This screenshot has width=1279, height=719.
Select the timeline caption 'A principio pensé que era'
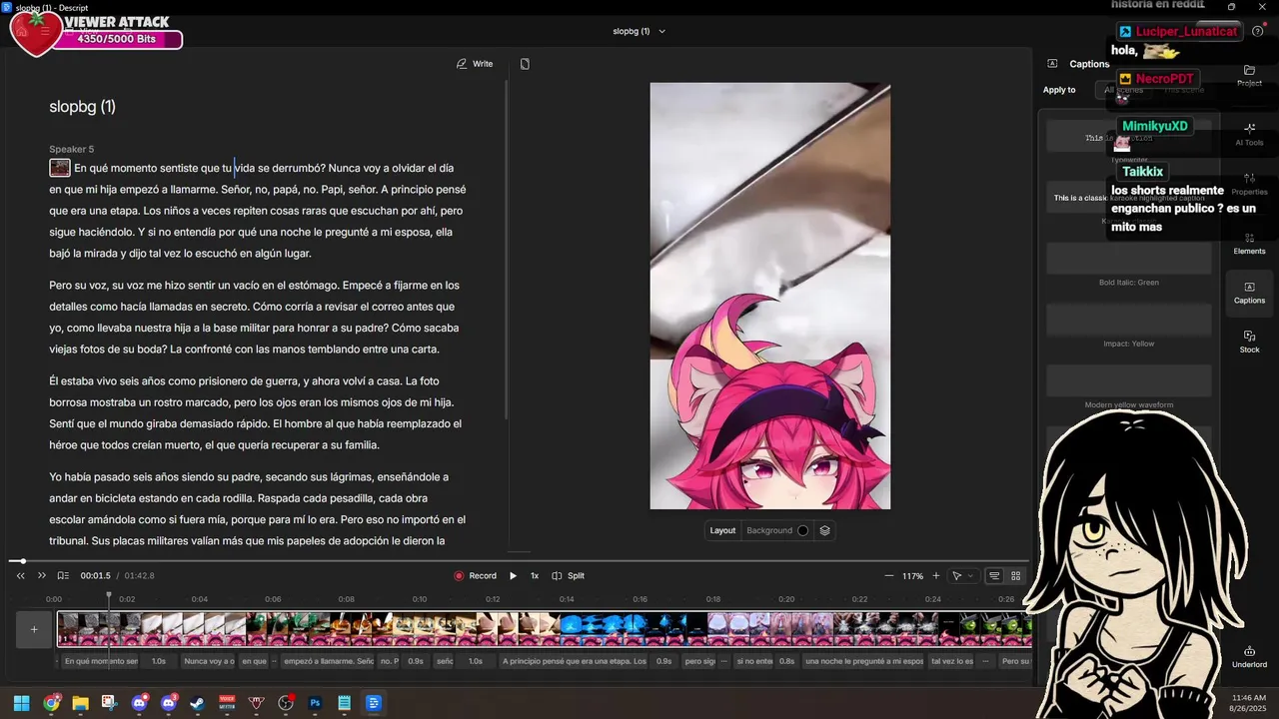point(574,661)
